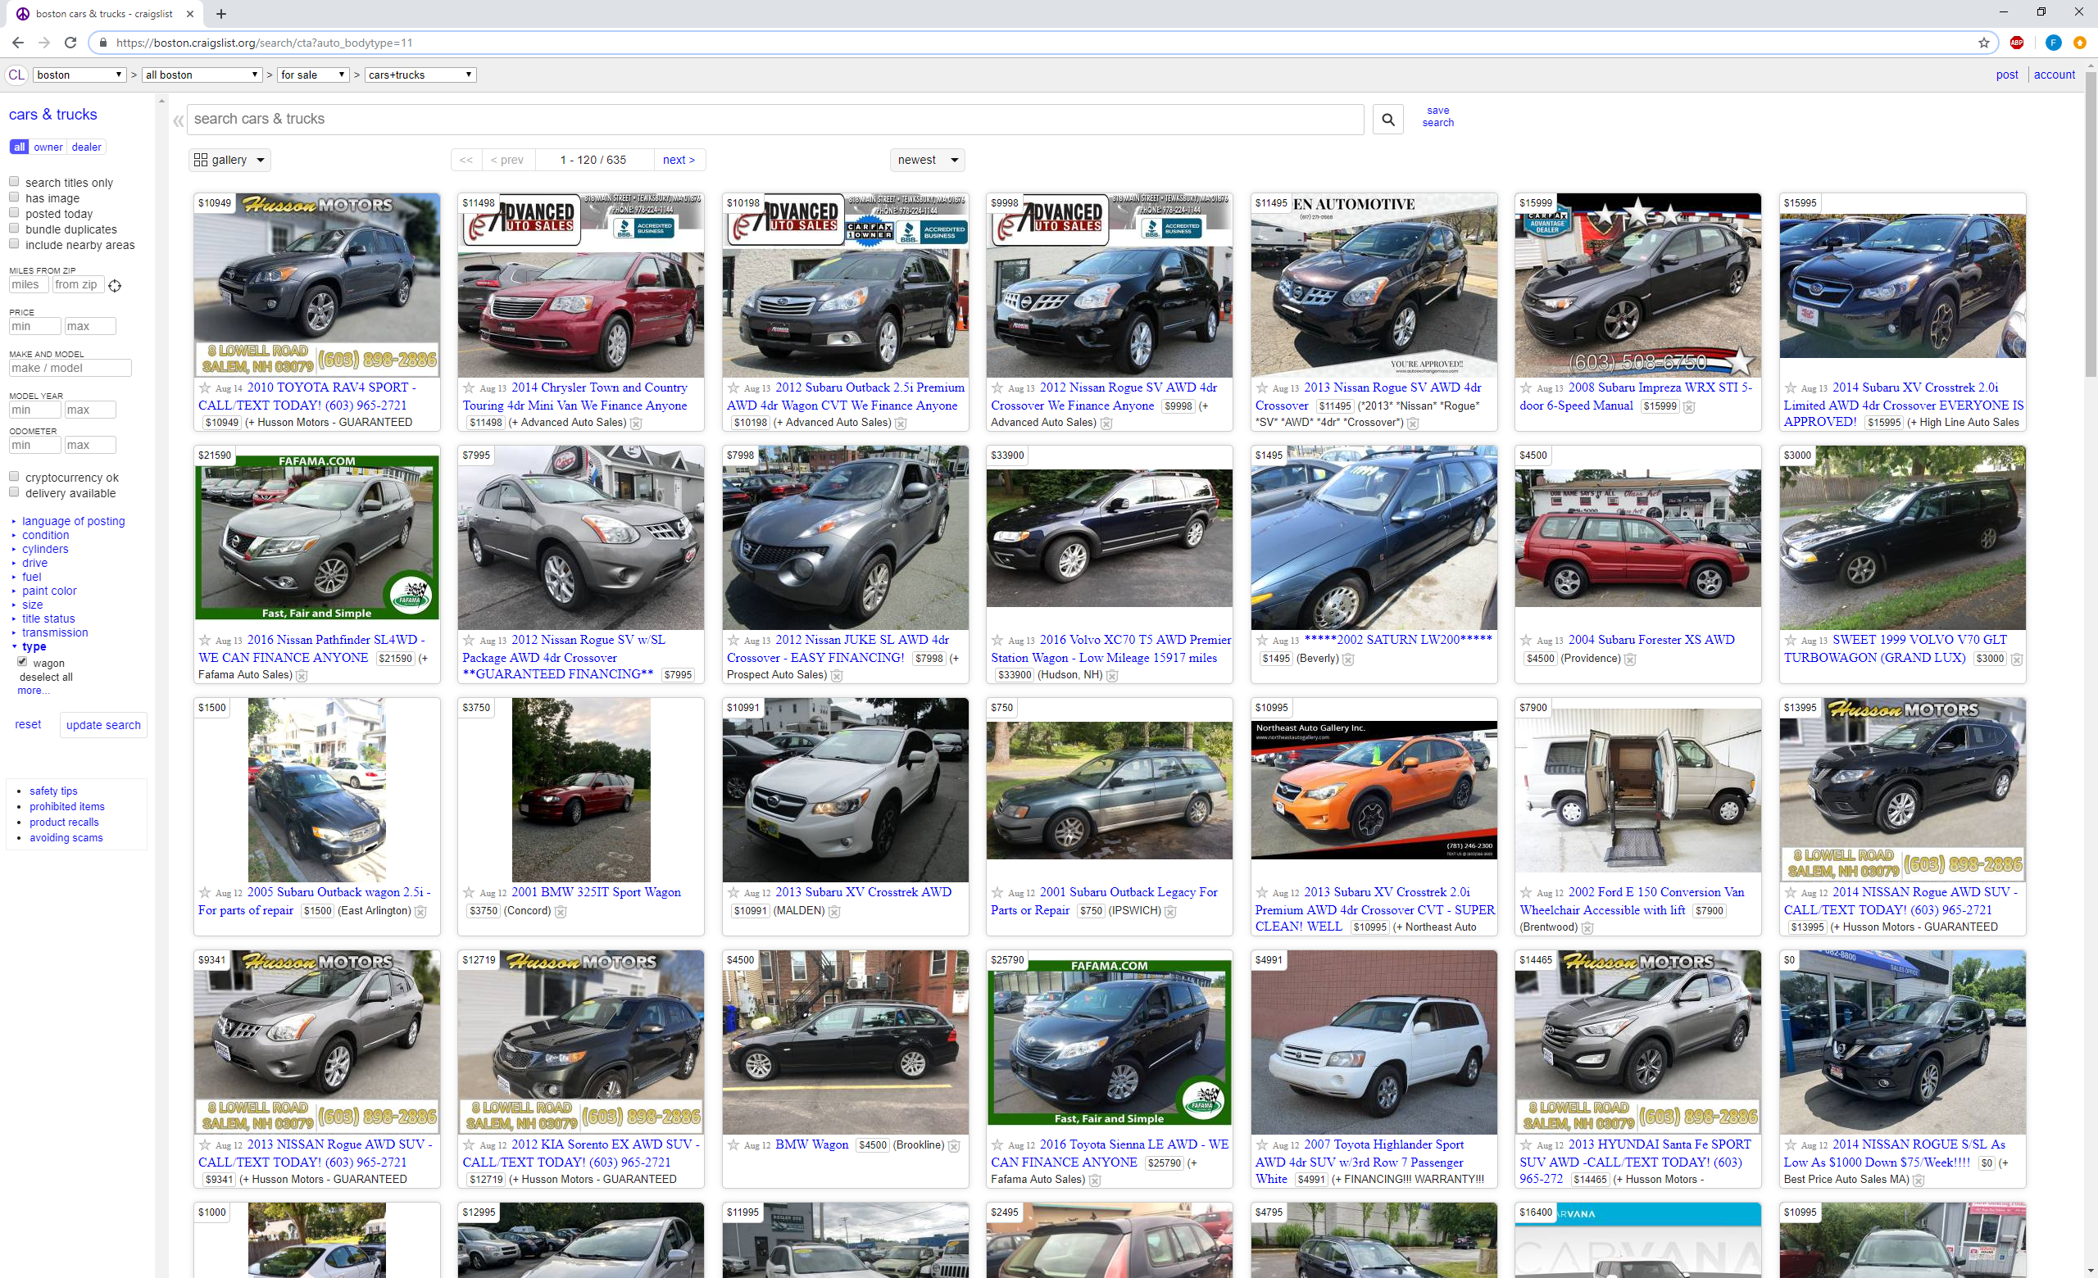
Task: Open the newest sort dropdown
Action: point(927,160)
